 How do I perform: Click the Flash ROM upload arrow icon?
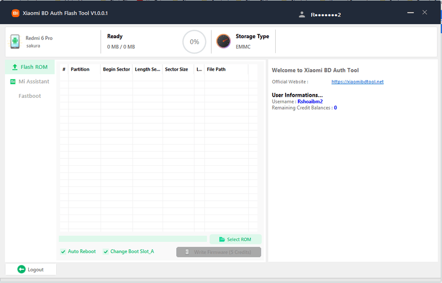(15, 67)
